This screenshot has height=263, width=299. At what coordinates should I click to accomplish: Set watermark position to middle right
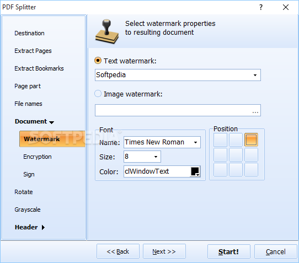coord(252,154)
